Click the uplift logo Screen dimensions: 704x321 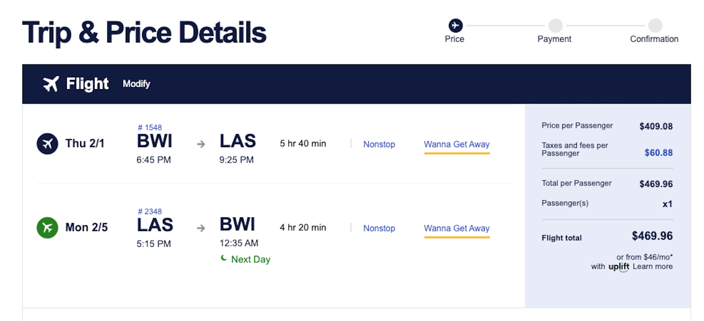619,267
